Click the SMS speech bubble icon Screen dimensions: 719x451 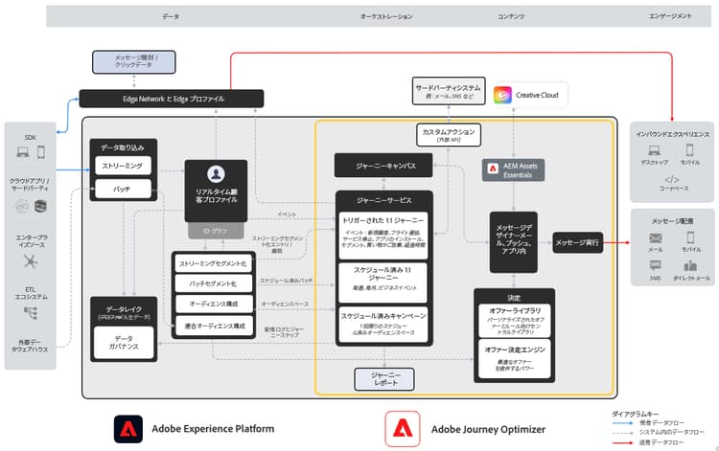click(x=656, y=265)
